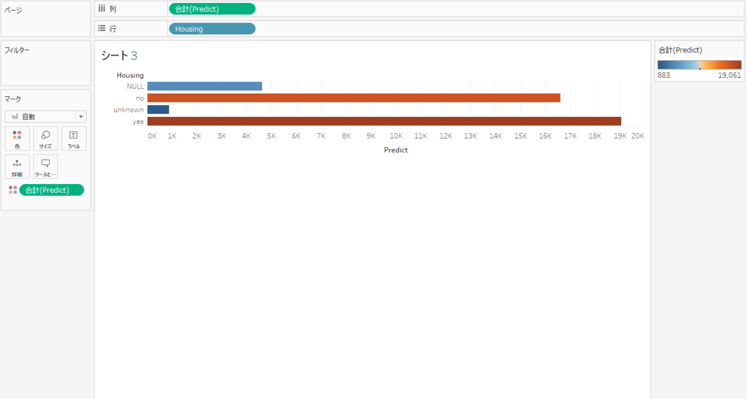Click the color dots icon beside 合計(Predict) mark pill
Image resolution: width=747 pixels, height=399 pixels.
[12, 190]
